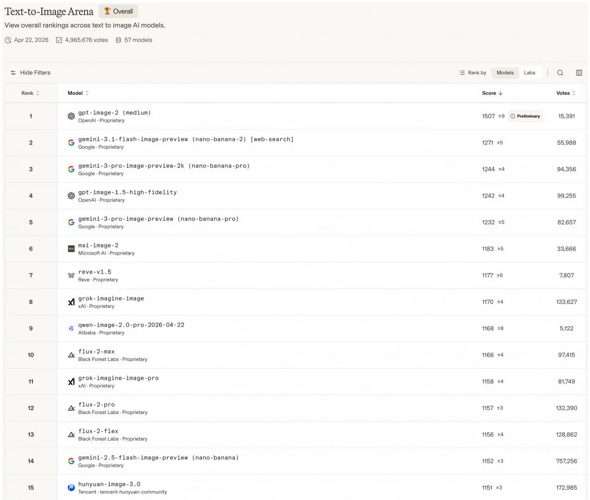Click the "4,965,676 votes" text
Screen dimensions: 590x500
point(86,40)
